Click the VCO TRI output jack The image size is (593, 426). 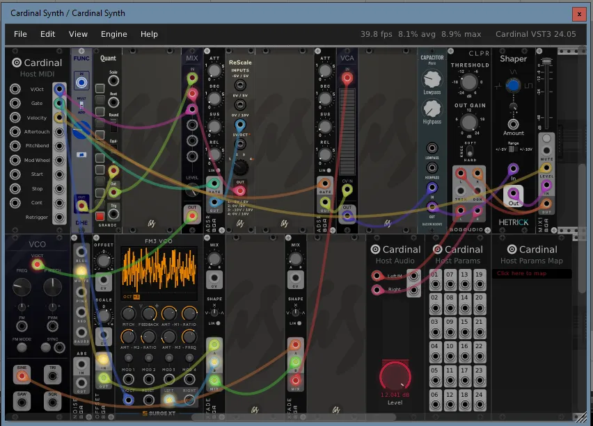[x=53, y=376]
